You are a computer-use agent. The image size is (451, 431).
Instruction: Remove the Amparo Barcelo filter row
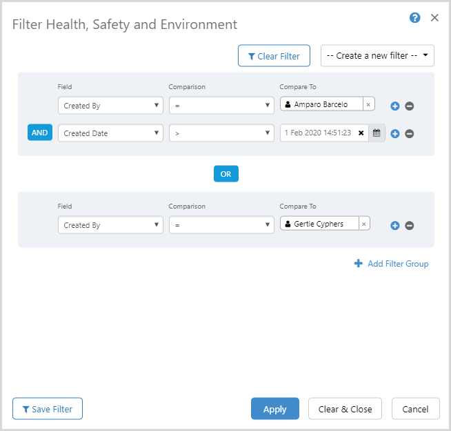(410, 106)
